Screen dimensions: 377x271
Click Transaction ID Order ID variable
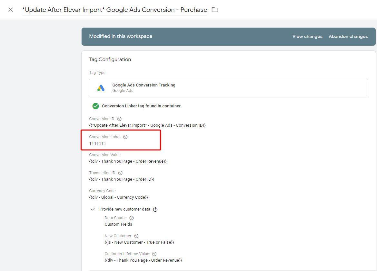pyautogui.click(x=122, y=179)
